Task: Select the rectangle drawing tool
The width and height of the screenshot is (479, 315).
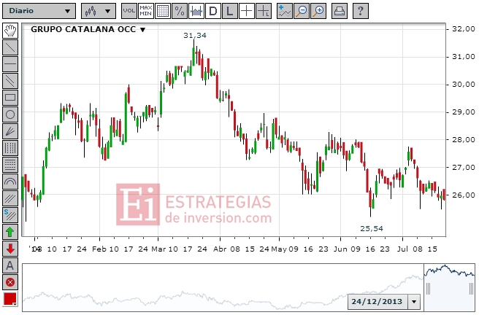Action: [x=10, y=98]
